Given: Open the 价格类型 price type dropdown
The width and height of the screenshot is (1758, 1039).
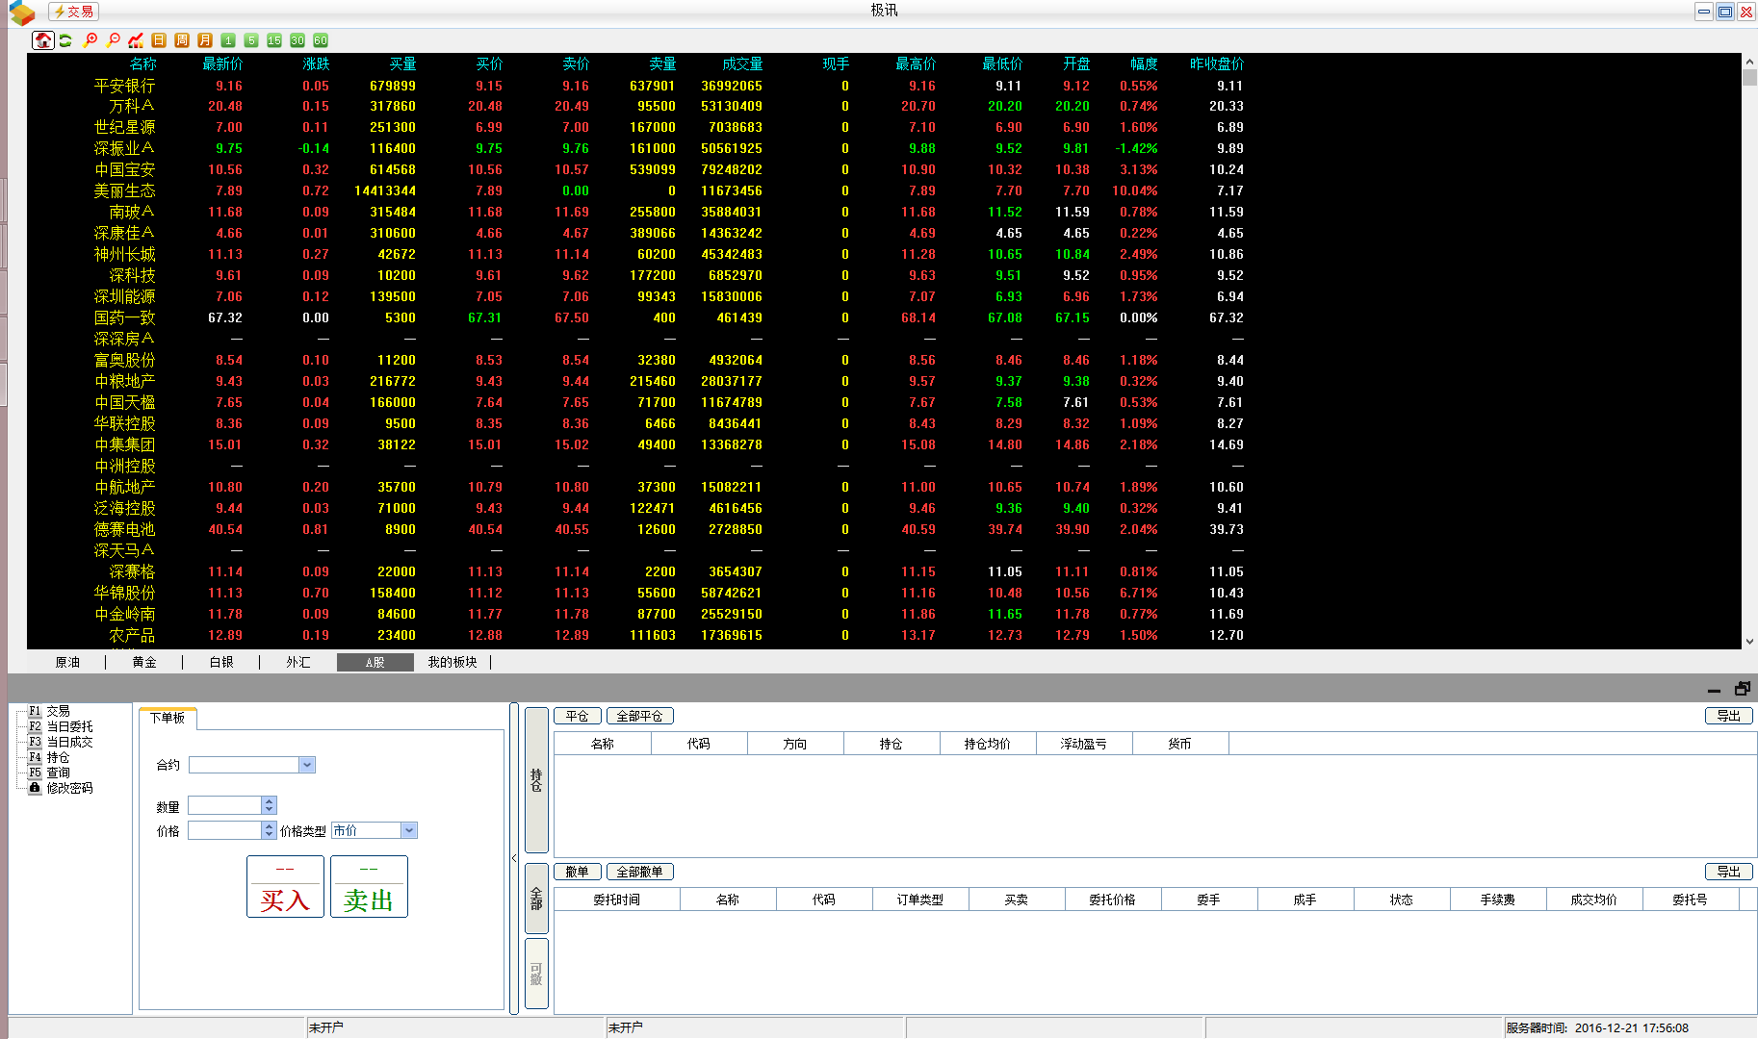Looking at the screenshot, I should tap(409, 830).
